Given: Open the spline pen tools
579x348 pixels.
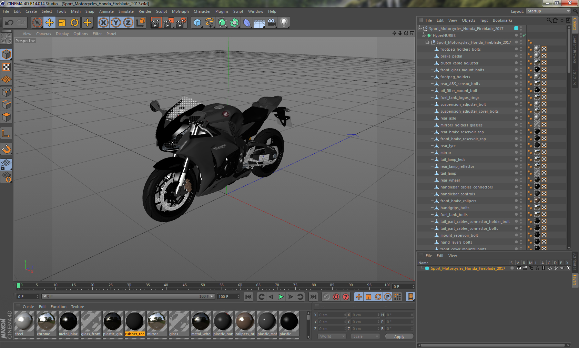Looking at the screenshot, I should (210, 23).
